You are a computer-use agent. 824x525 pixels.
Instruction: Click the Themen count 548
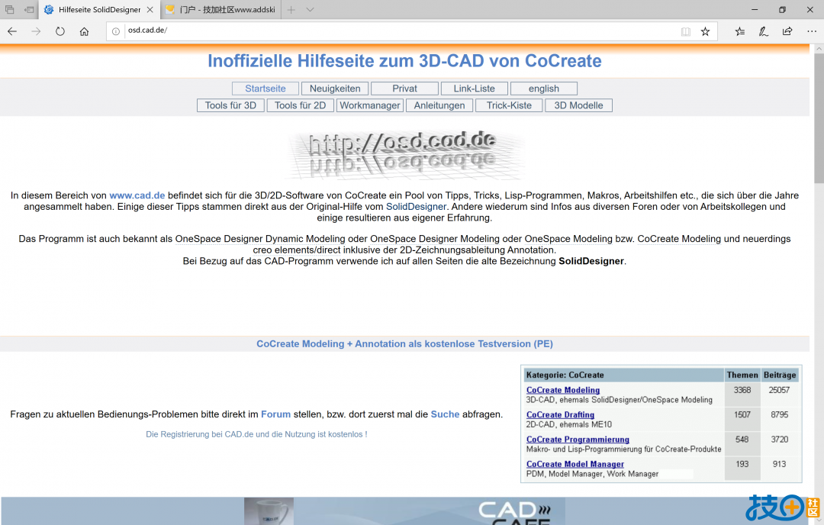[x=742, y=440]
